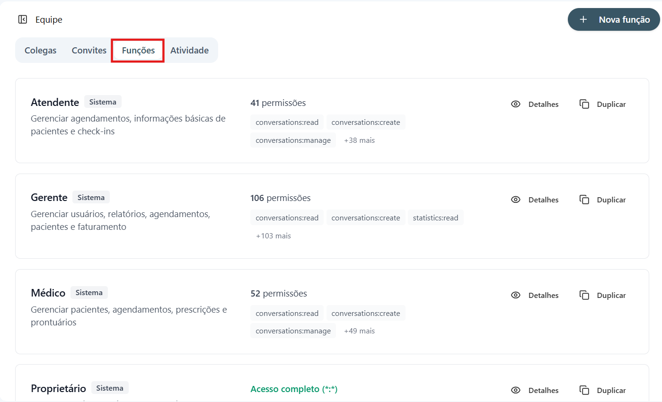Screen dimensions: 662x402
Task: Click conversations:manage tag in Atendente card
Action: (293, 140)
